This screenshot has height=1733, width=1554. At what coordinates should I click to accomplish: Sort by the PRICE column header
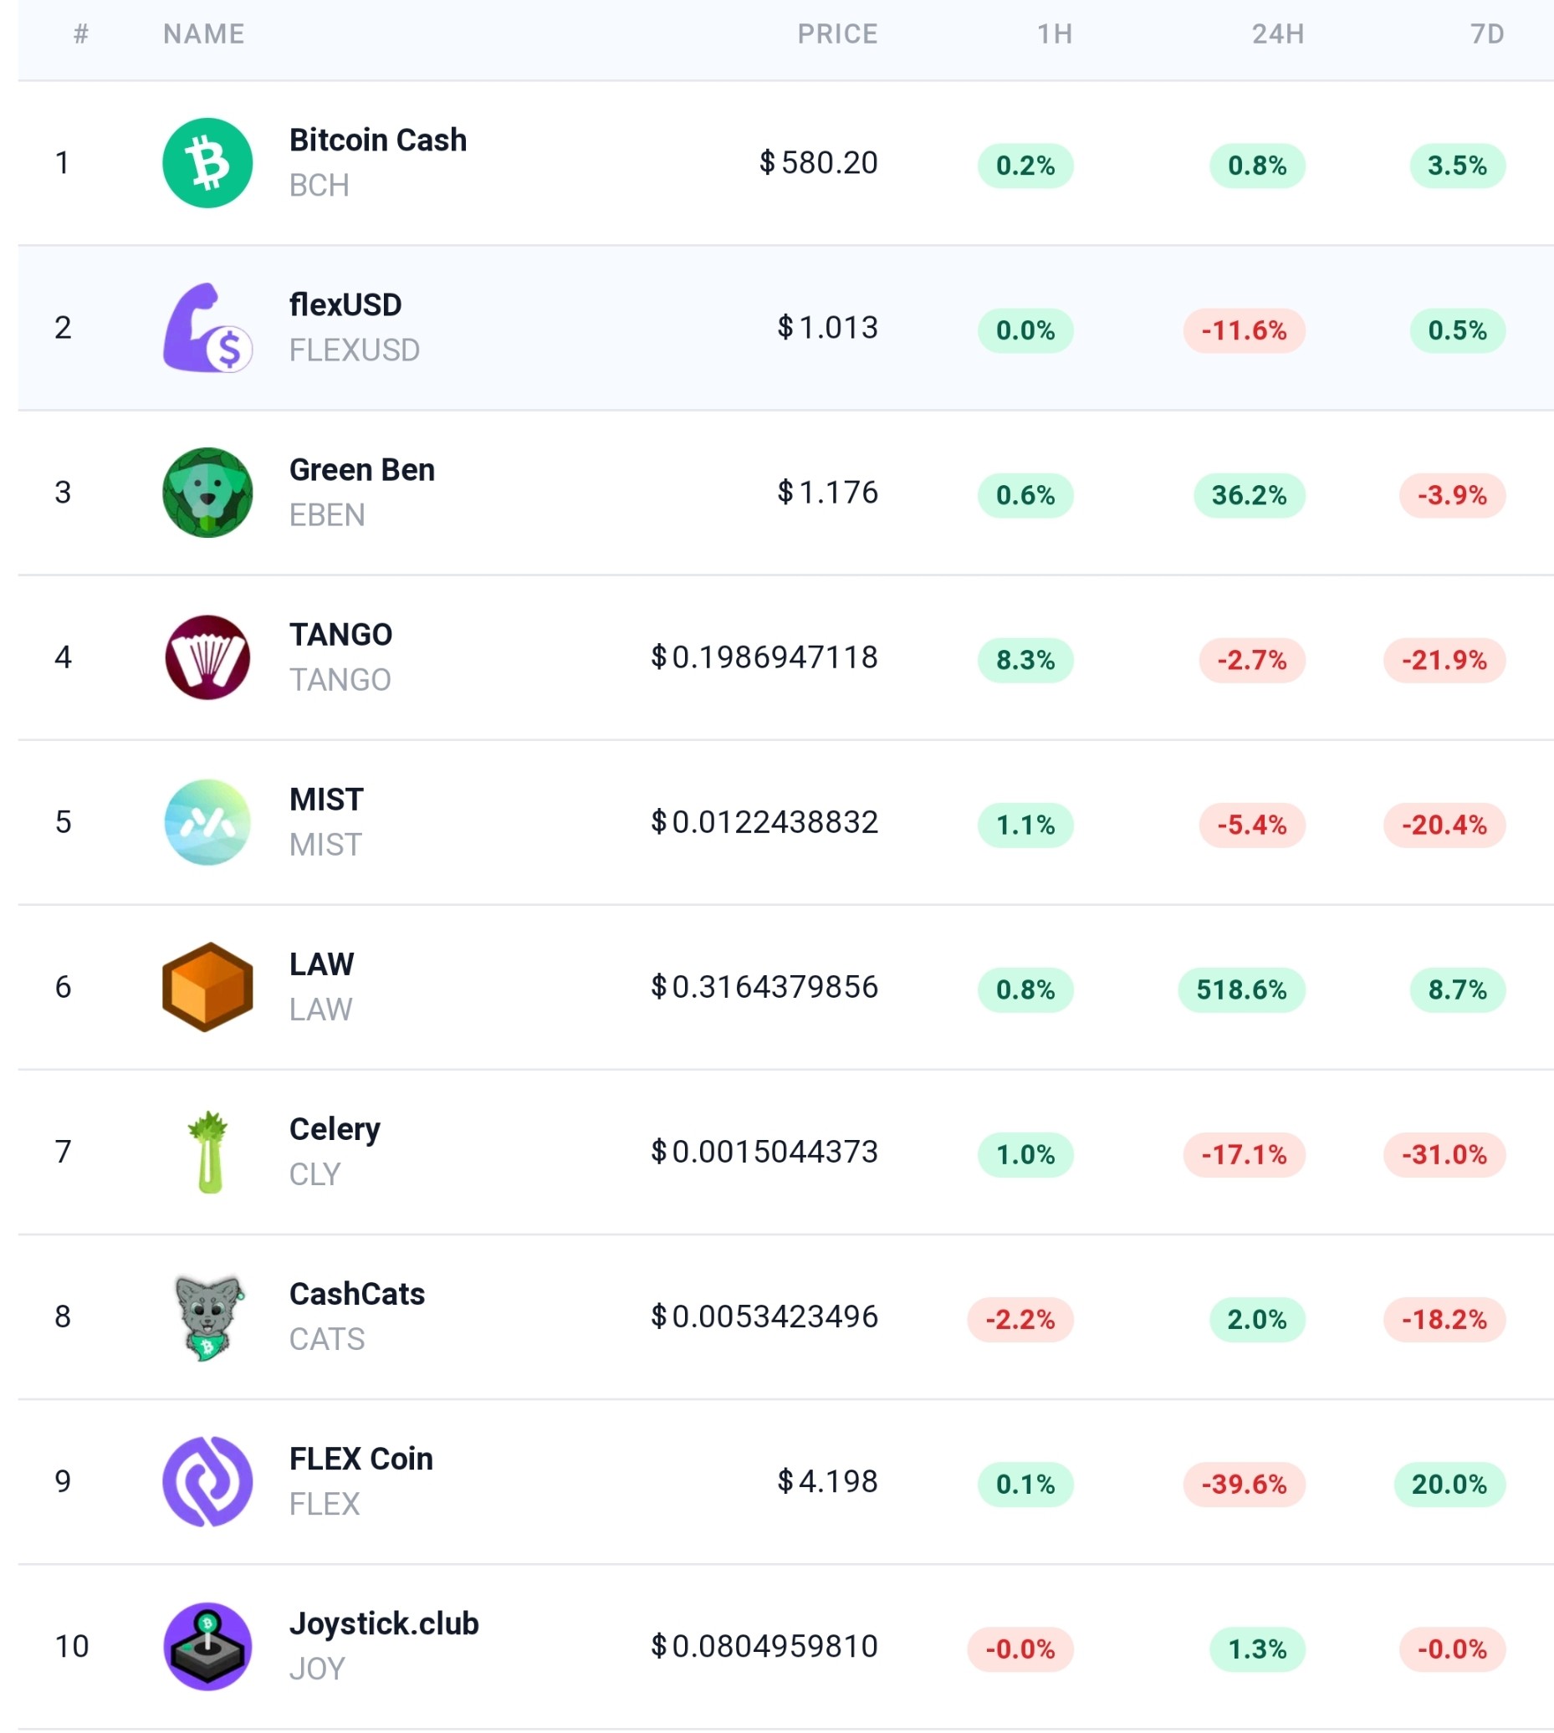click(837, 34)
